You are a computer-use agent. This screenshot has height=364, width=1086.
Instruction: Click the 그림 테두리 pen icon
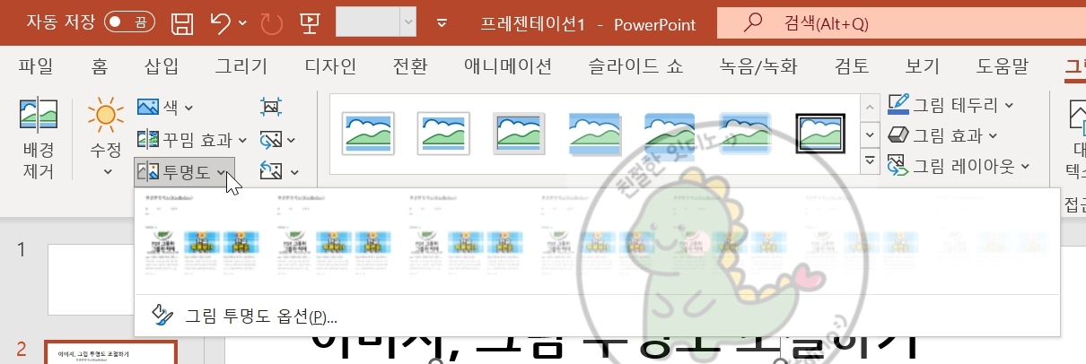pyautogui.click(x=898, y=105)
